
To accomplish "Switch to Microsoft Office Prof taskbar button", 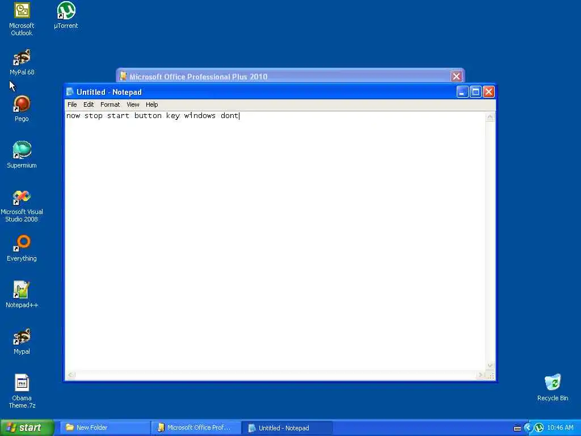I will [196, 428].
